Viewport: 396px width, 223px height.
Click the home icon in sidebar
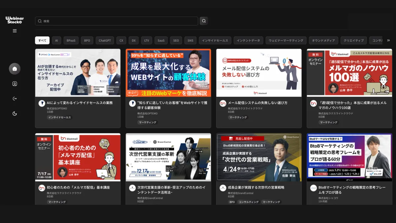pyautogui.click(x=15, y=69)
